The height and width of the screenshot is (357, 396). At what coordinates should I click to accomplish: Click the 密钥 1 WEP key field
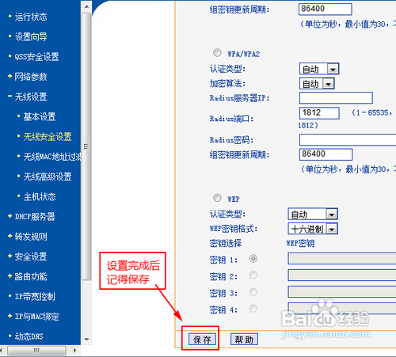pos(342,258)
